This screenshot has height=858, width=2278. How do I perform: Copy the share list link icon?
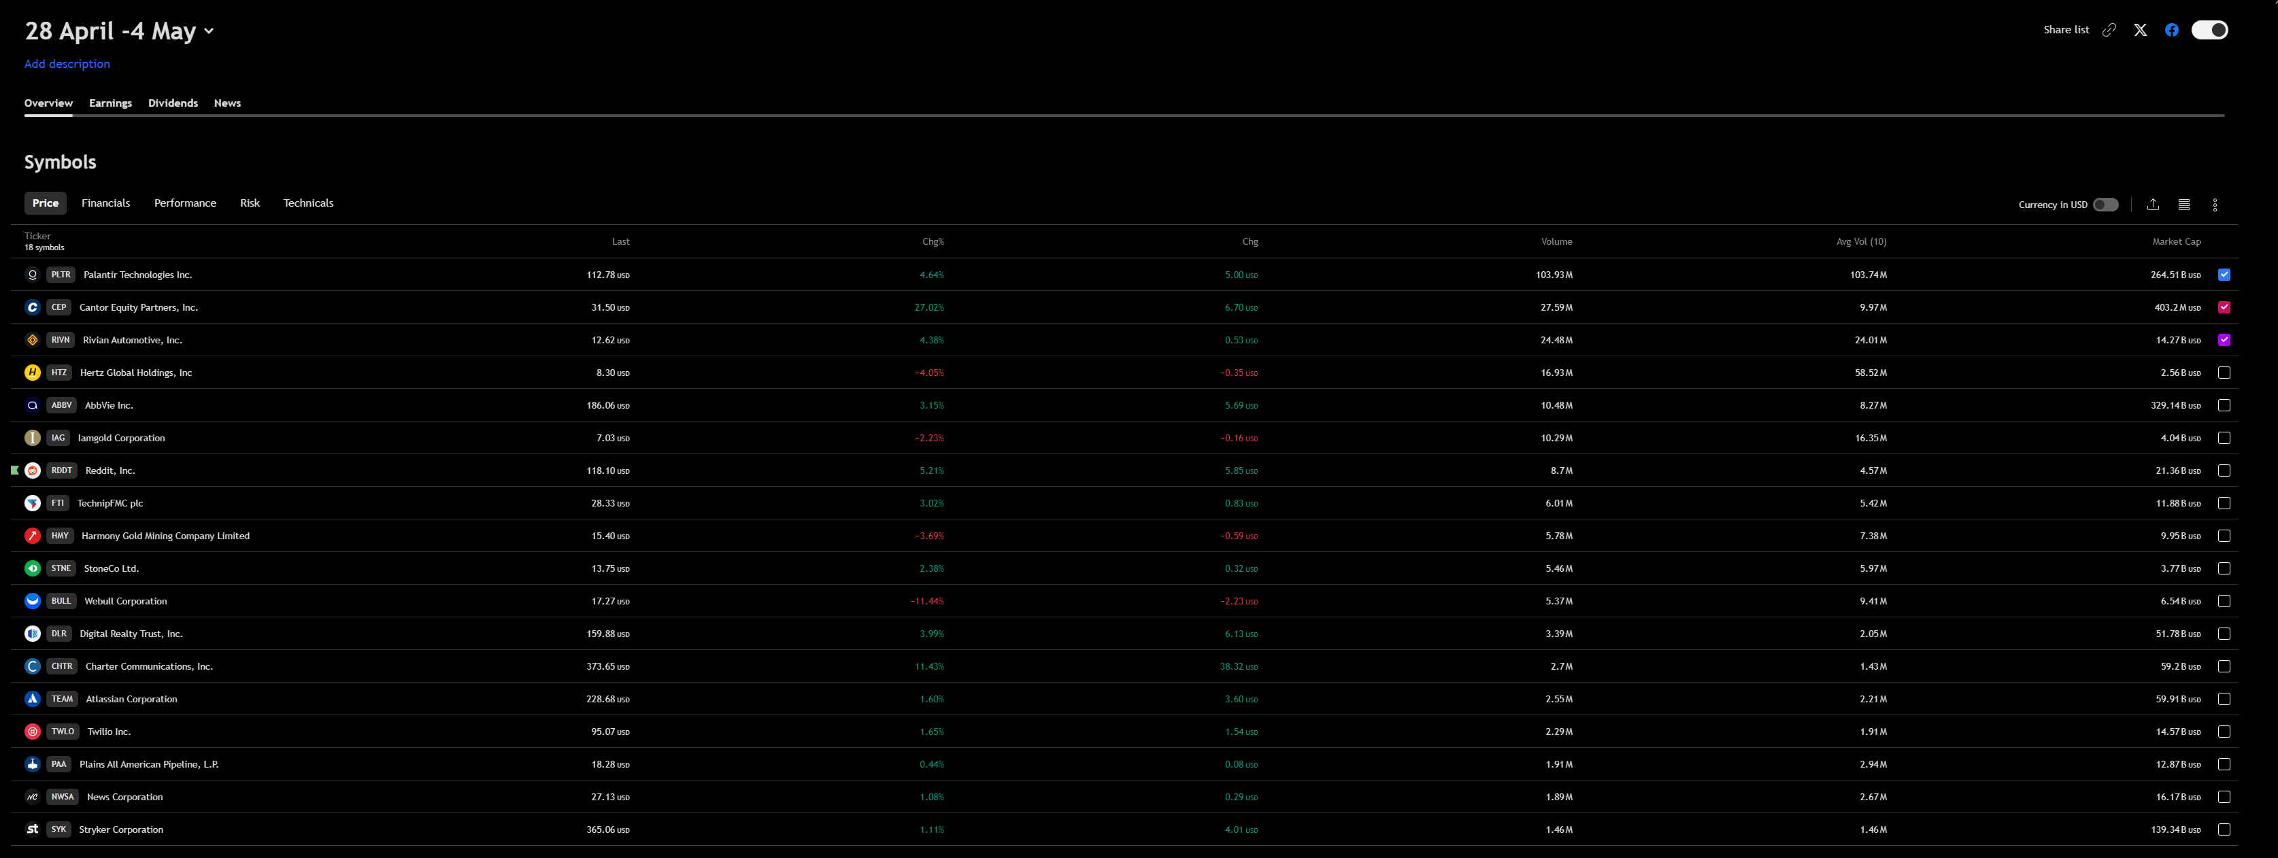[x=2109, y=30]
